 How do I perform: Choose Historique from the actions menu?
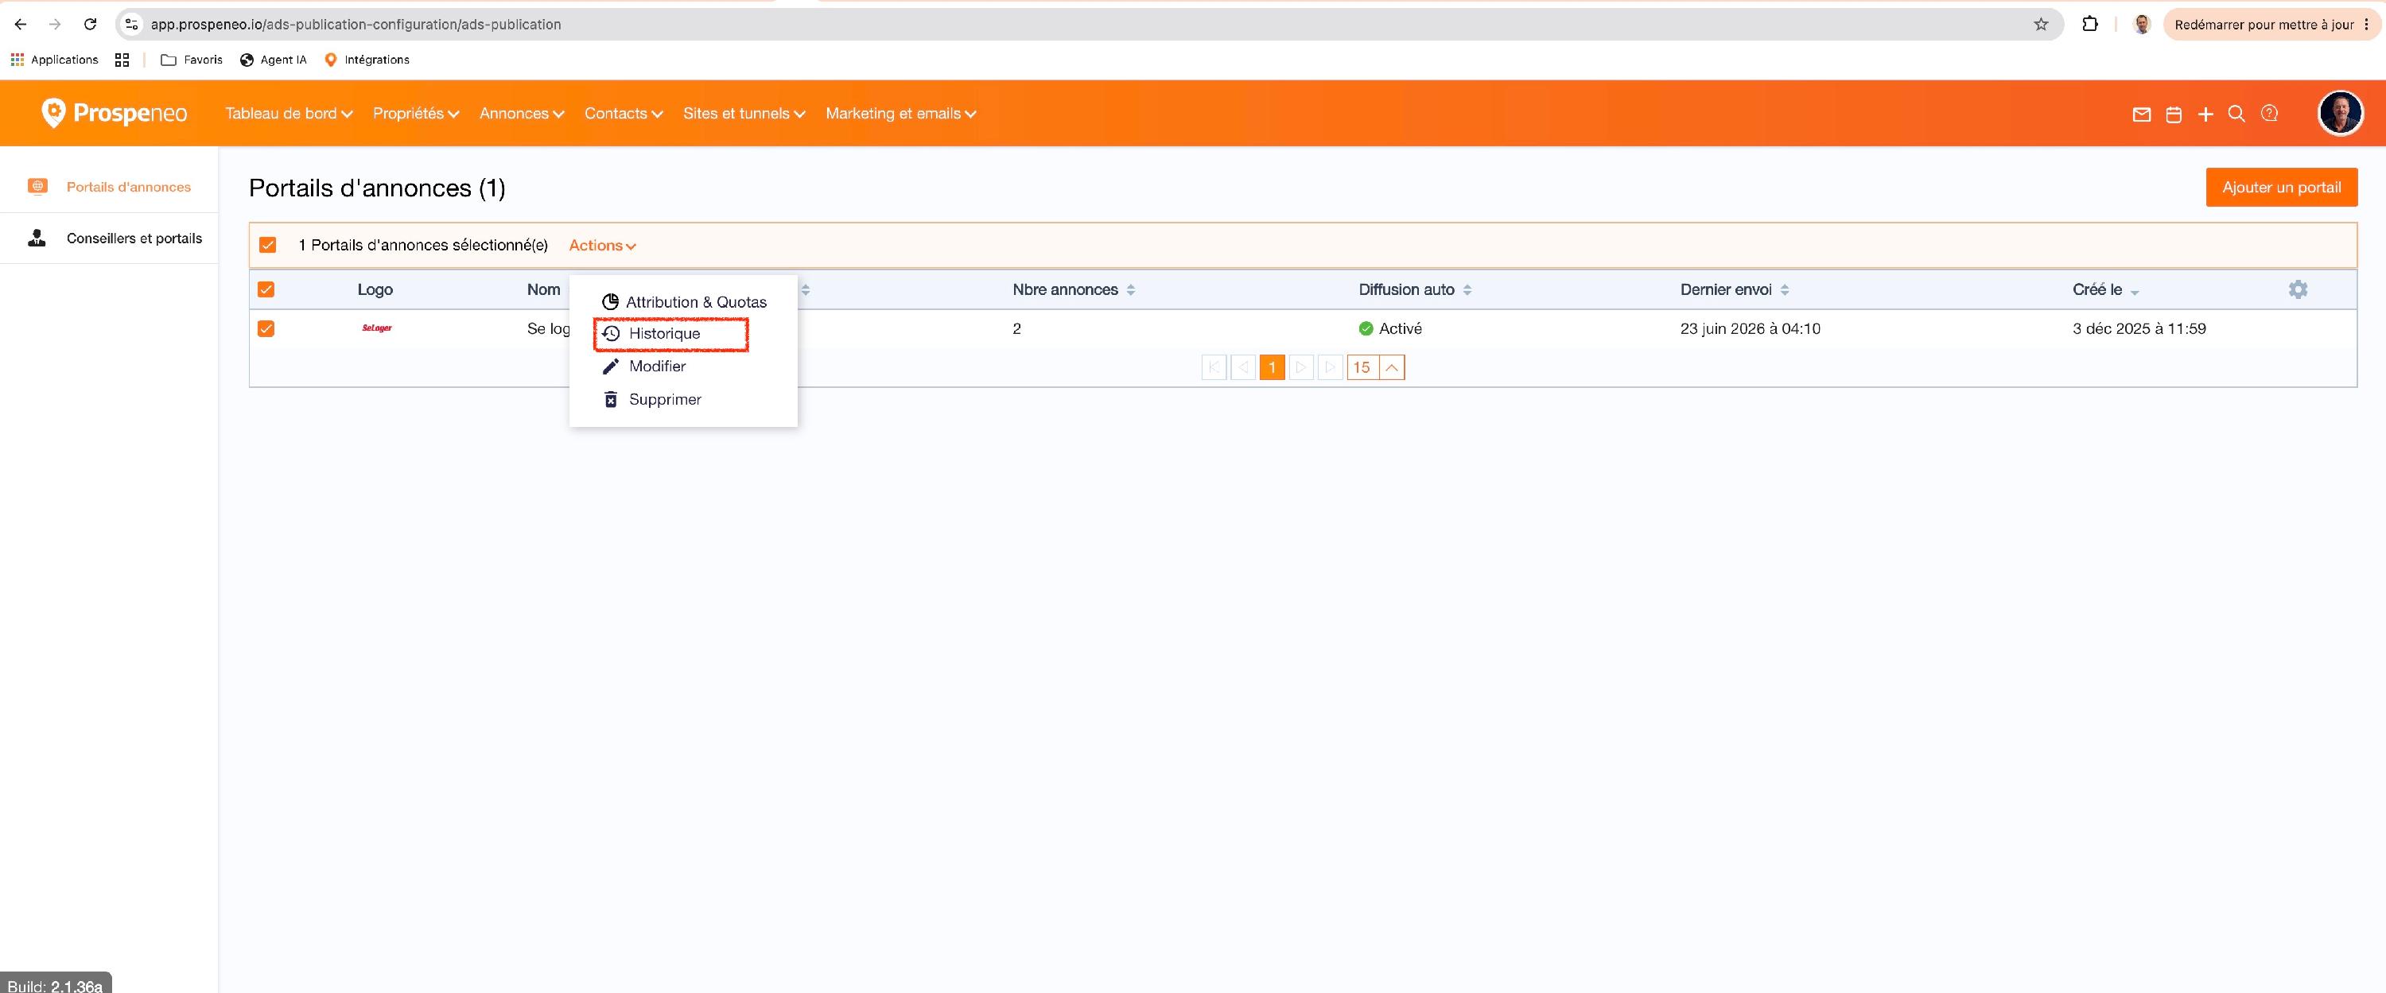(x=670, y=333)
